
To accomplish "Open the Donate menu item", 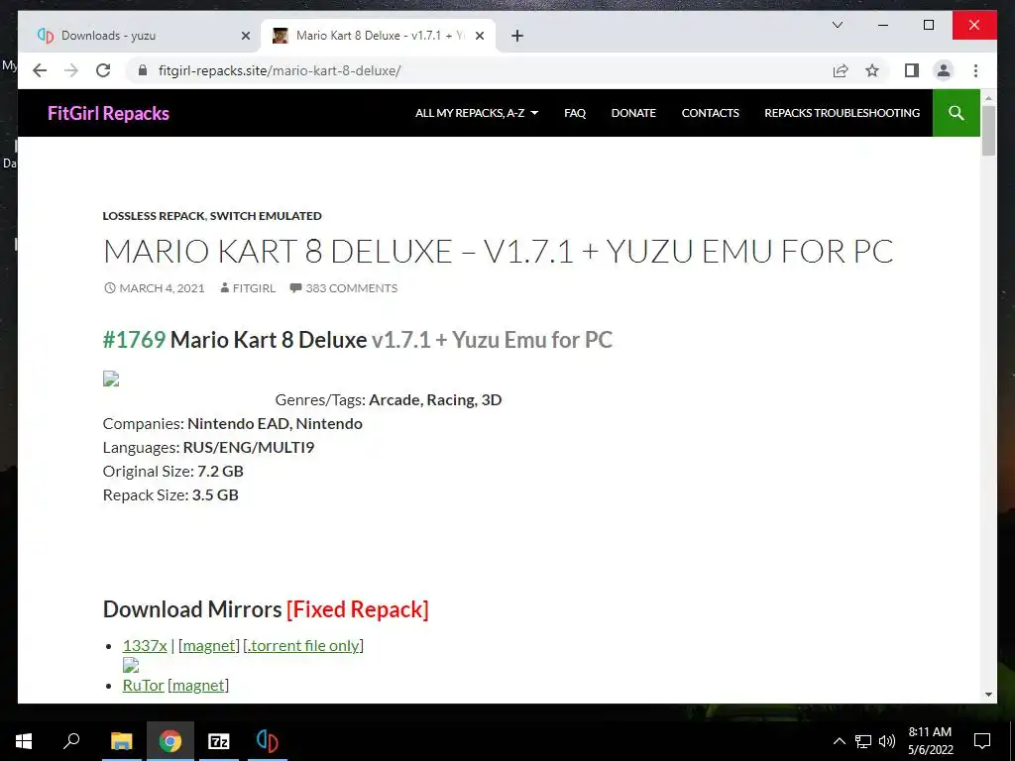I will 633,113.
